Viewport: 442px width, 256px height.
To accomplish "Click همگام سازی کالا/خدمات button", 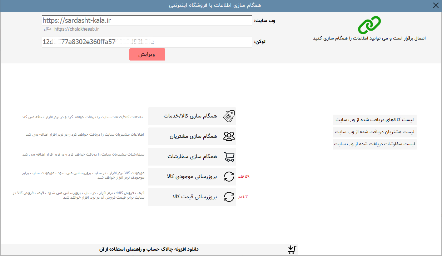I will click(x=192, y=116).
